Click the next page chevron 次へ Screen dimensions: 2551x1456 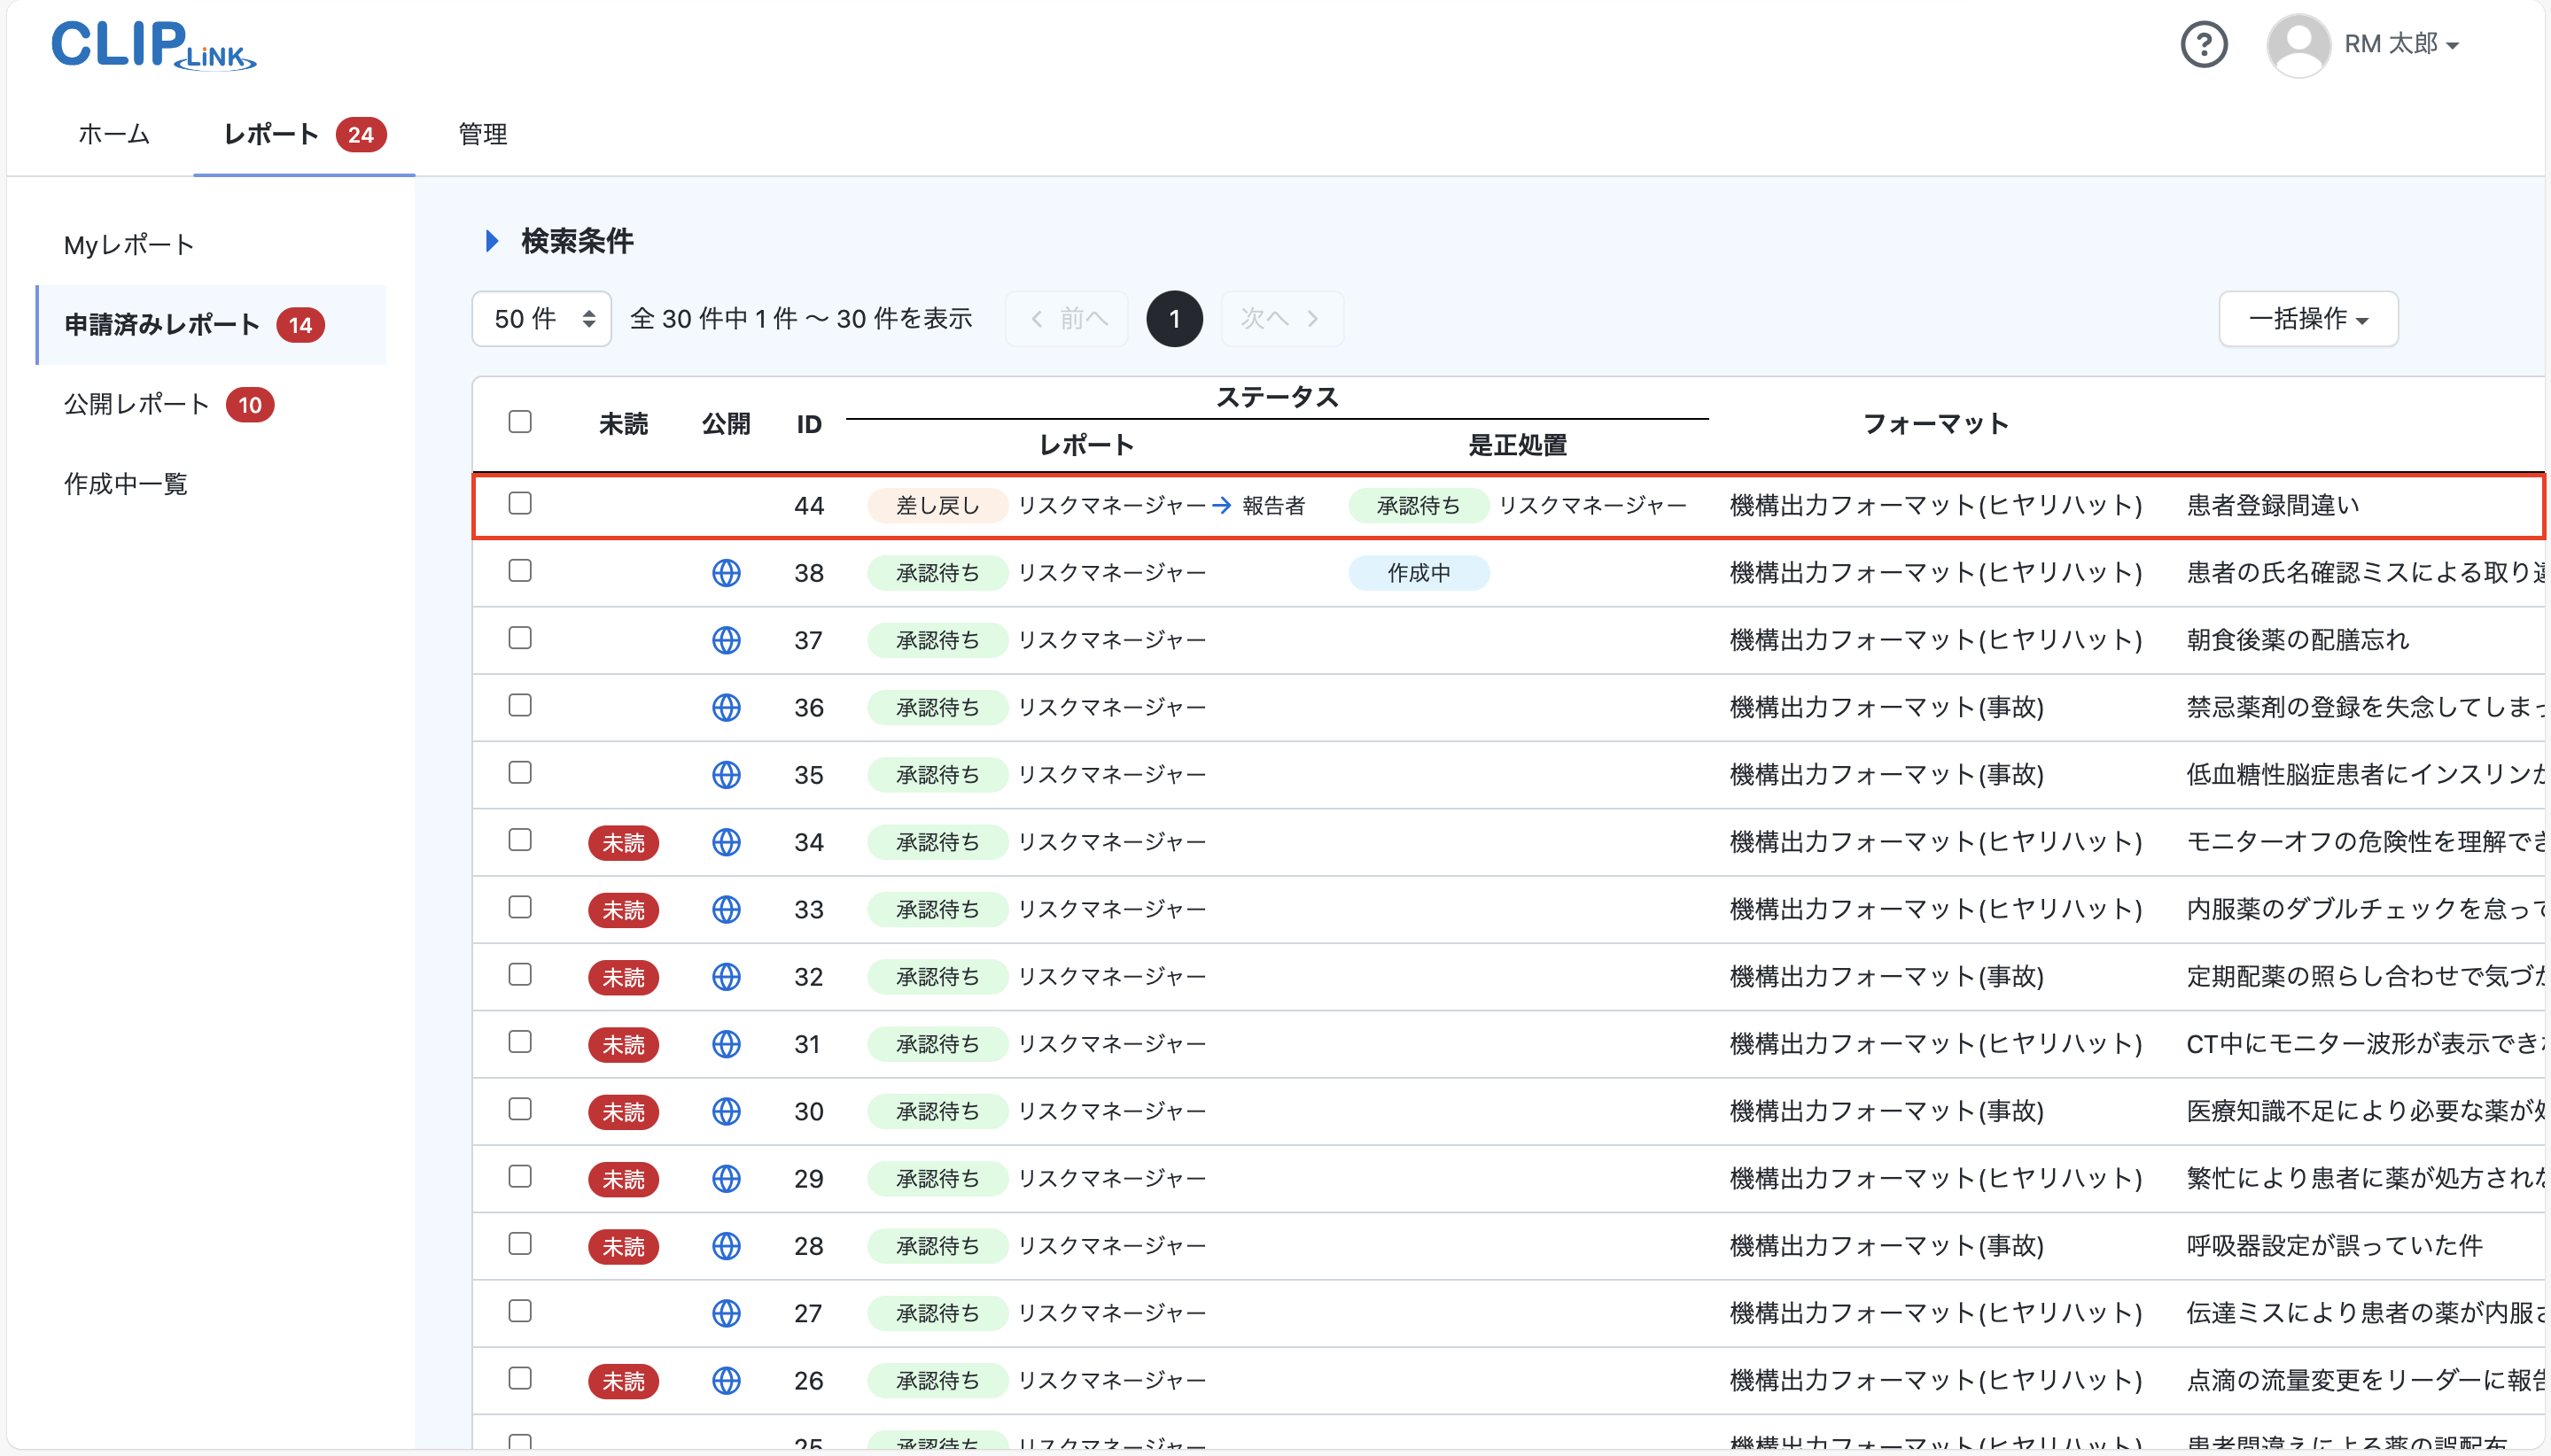(x=1281, y=318)
